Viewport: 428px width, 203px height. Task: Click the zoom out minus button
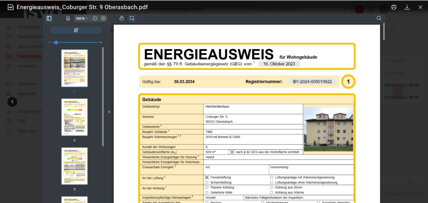click(95, 18)
